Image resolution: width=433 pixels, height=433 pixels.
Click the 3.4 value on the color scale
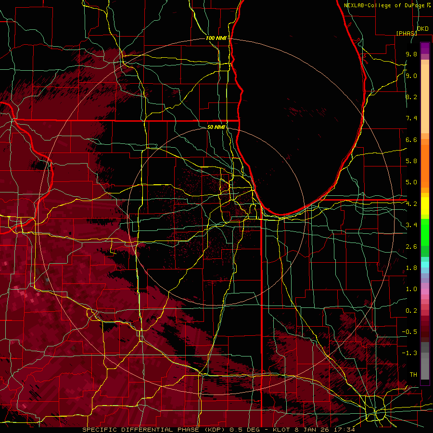click(411, 225)
